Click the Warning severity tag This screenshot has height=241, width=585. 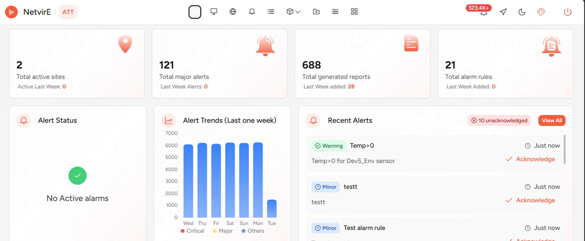329,146
